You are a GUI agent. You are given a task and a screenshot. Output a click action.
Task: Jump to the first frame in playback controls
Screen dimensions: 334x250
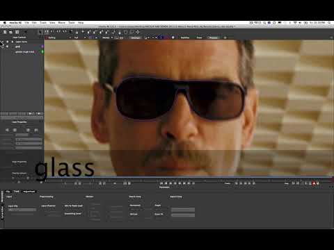click(161, 183)
